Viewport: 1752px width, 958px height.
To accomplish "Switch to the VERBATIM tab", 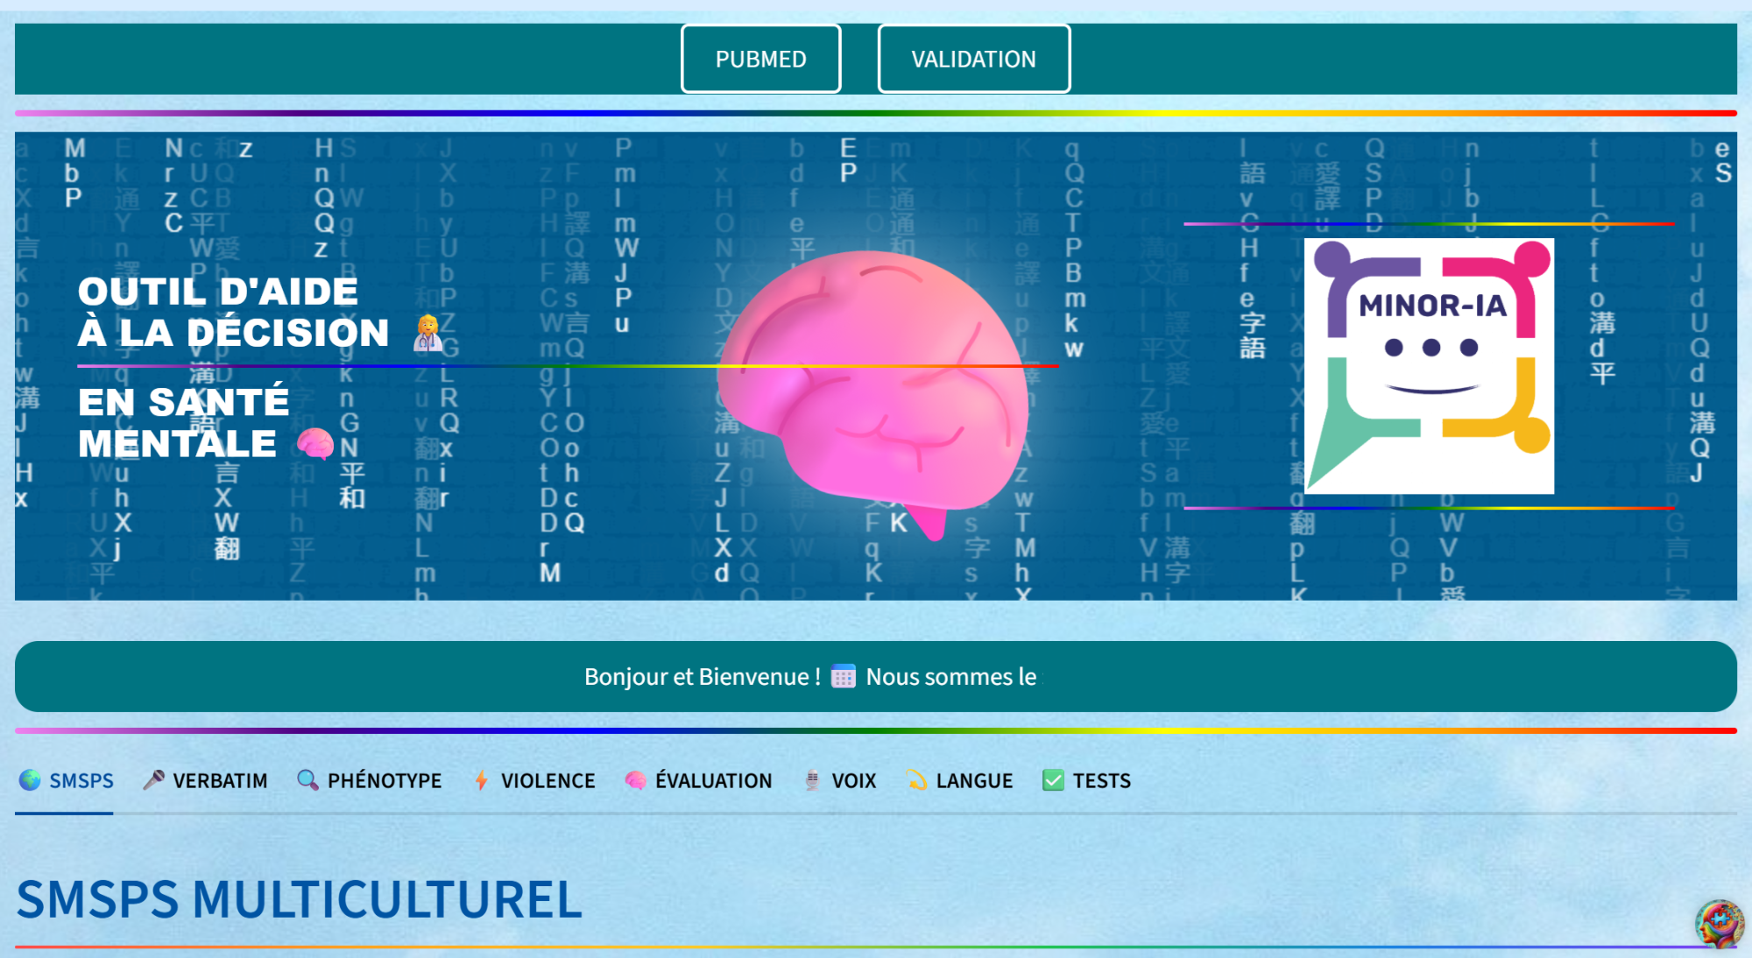I will point(219,780).
